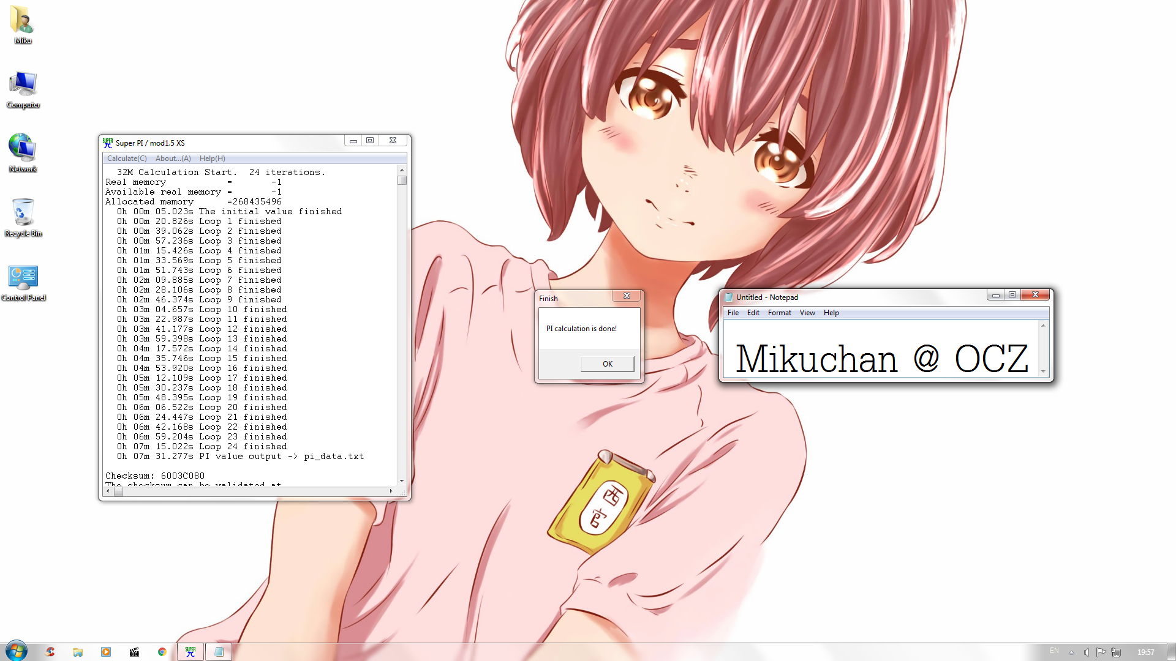Click the 'Loop 1 finished' log line
The height and width of the screenshot is (661, 1176).
click(x=199, y=221)
